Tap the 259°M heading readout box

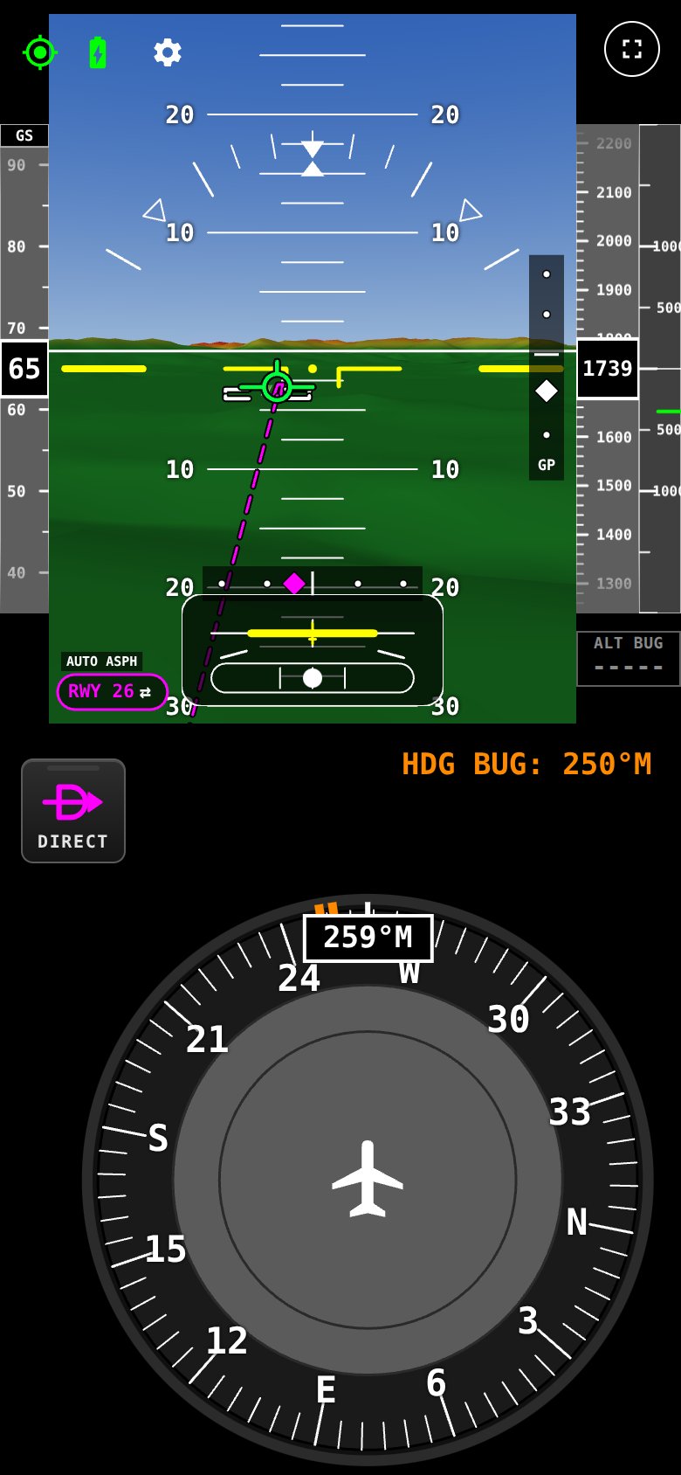(368, 938)
